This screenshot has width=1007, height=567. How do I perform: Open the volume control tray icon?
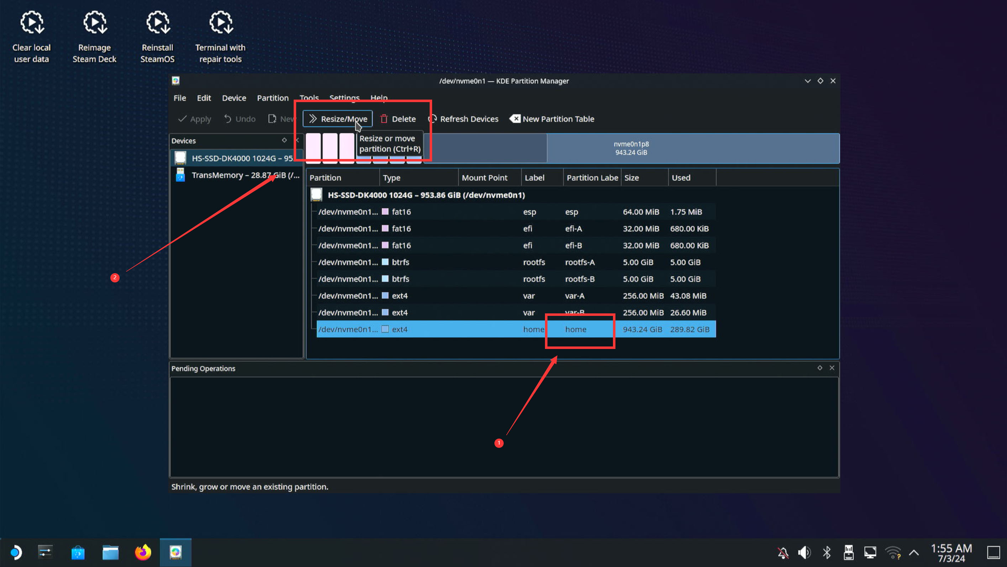804,552
